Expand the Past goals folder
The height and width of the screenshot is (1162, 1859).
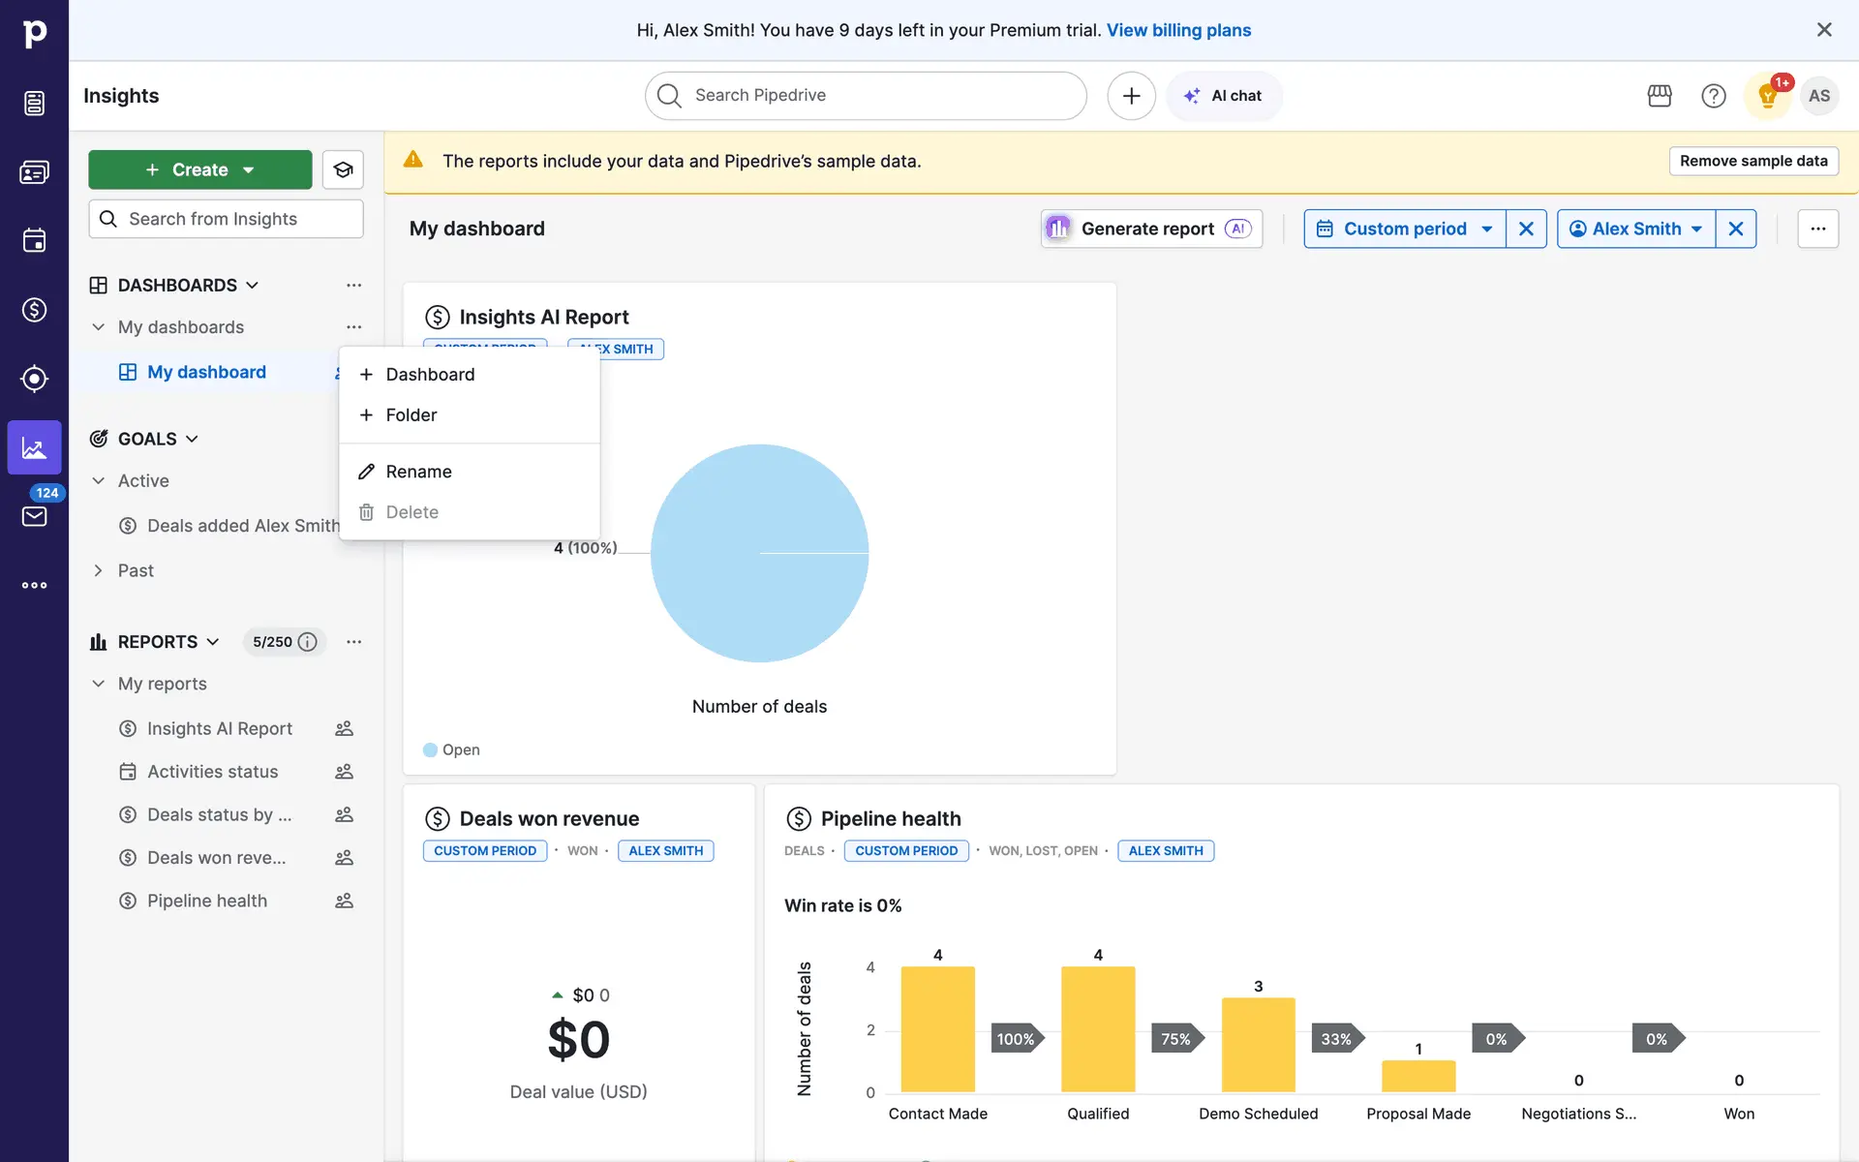tap(98, 570)
